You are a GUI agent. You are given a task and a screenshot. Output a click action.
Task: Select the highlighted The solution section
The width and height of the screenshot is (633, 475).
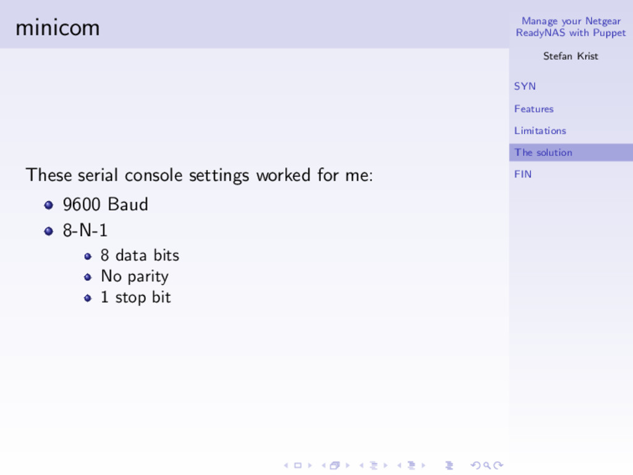[x=543, y=152]
